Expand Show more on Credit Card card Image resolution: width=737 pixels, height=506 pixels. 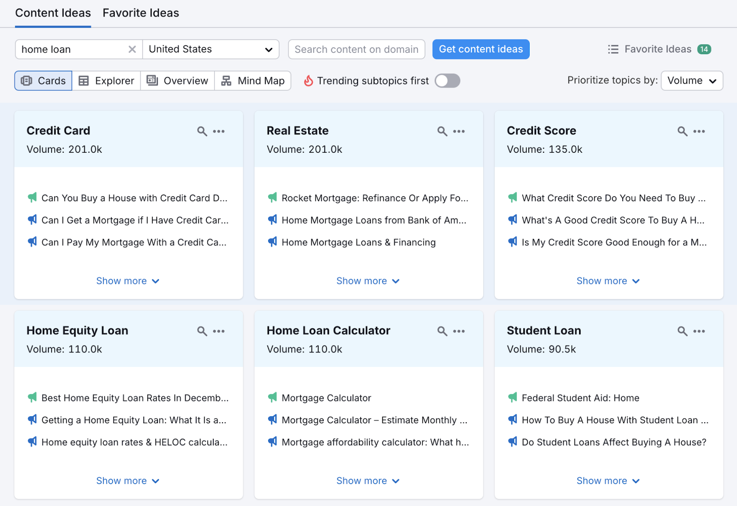[x=128, y=281]
